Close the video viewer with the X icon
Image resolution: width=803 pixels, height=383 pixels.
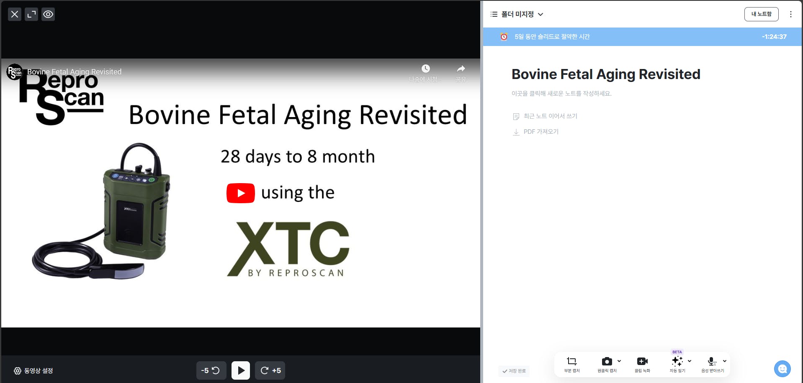click(x=15, y=14)
